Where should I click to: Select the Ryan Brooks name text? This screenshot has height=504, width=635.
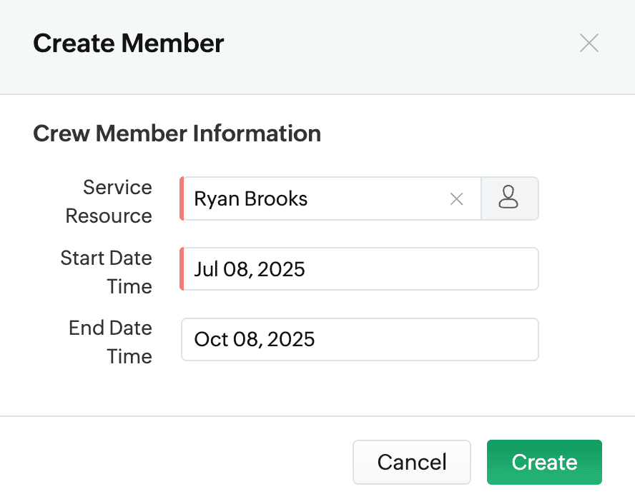point(251,198)
